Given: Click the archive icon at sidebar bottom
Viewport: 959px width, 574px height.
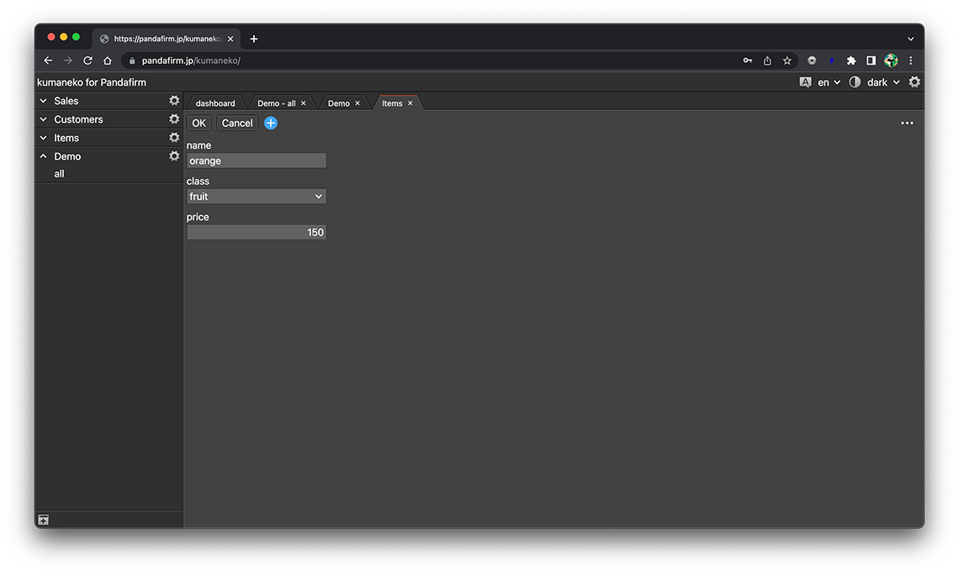Looking at the screenshot, I should (x=44, y=520).
